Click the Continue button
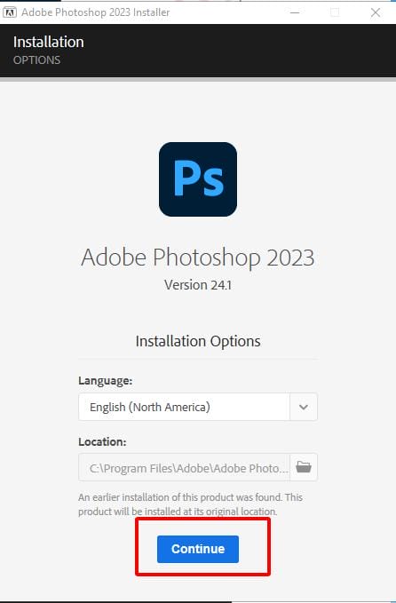 click(x=198, y=549)
